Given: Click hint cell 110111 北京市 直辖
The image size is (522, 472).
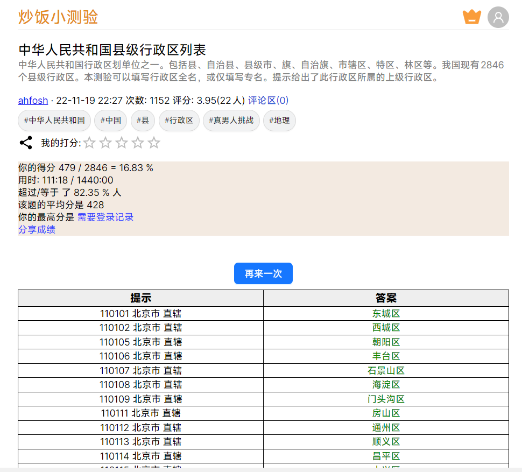Looking at the screenshot, I should coord(141,413).
